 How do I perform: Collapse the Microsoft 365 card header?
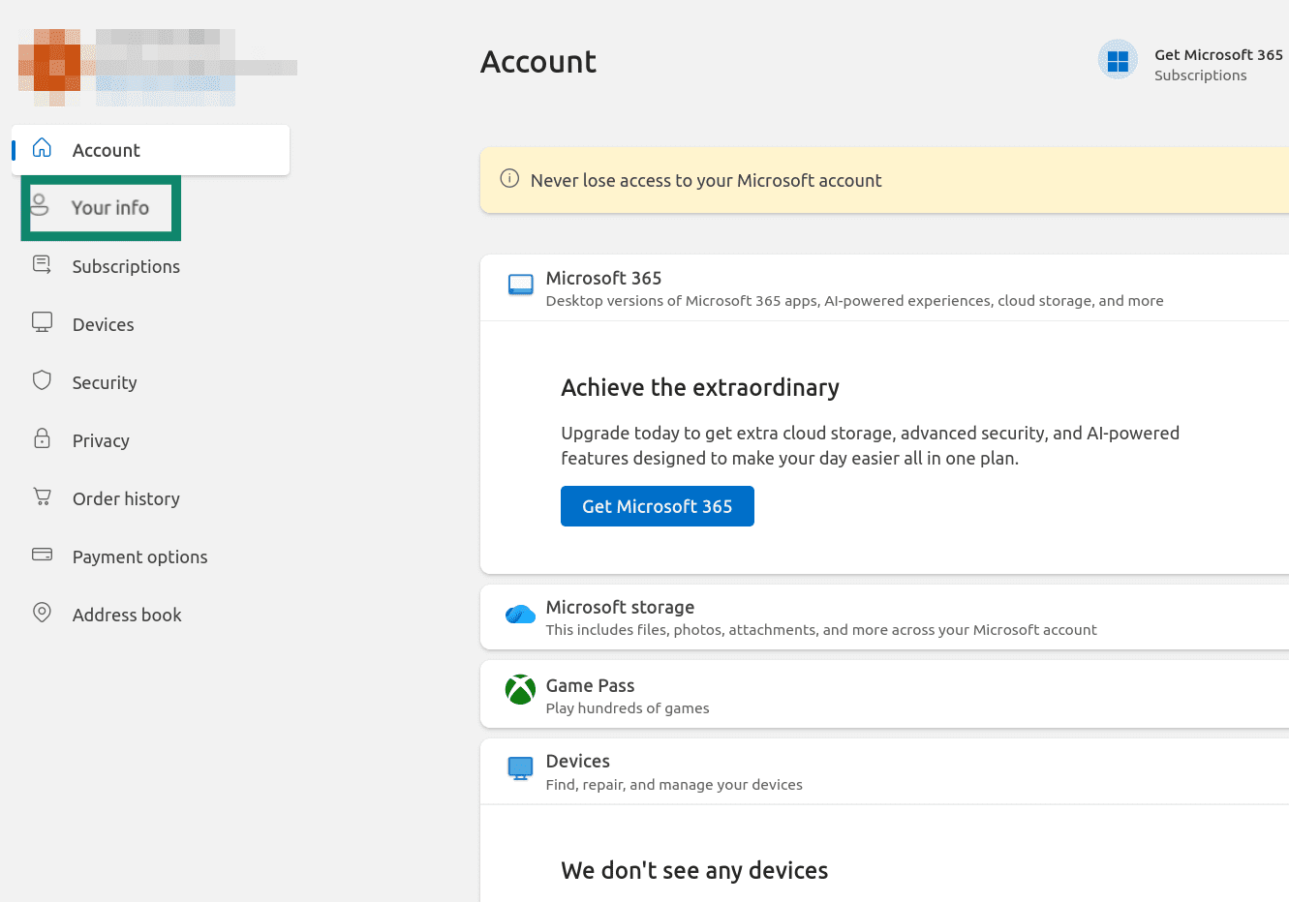point(884,287)
